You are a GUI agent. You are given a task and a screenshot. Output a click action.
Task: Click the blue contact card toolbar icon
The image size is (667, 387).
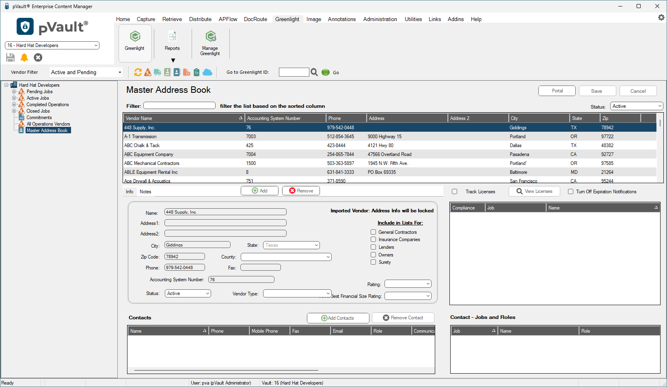[x=177, y=72]
